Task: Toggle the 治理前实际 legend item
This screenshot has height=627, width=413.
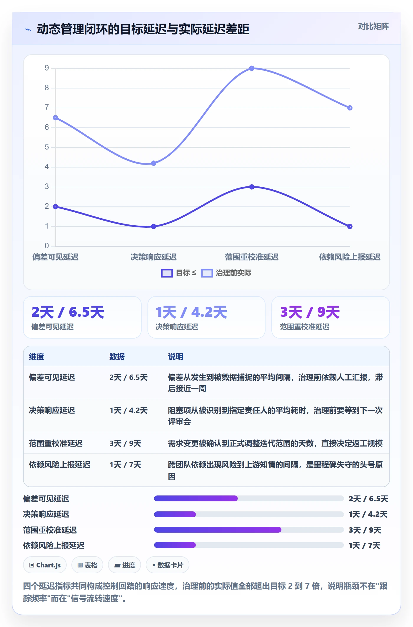Action: click(x=226, y=273)
